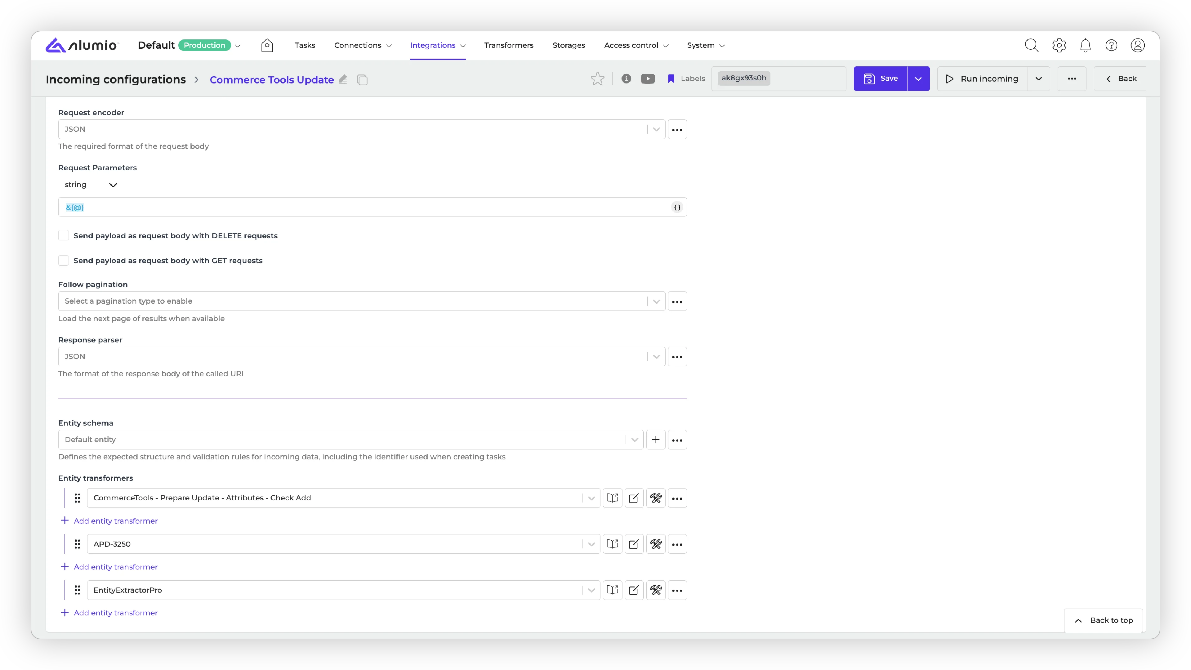Open the user profile icon
The height and width of the screenshot is (670, 1191).
pos(1137,45)
